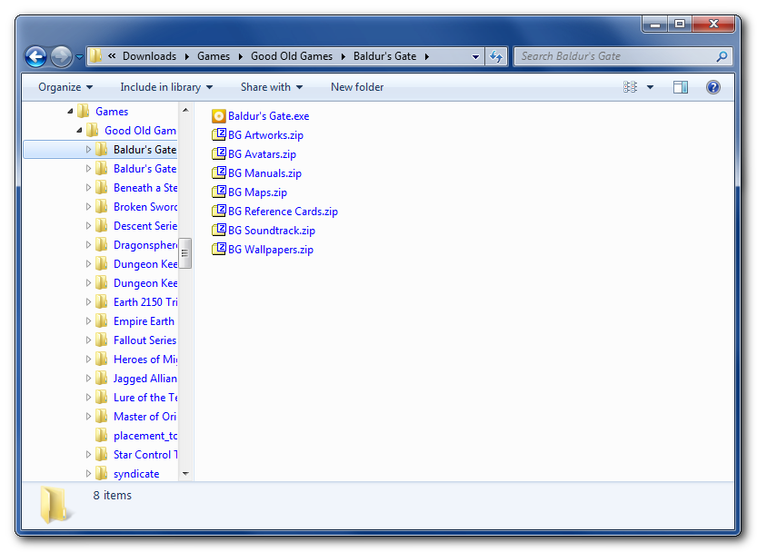Open the Help question mark icon
This screenshot has width=757, height=552.
(713, 87)
